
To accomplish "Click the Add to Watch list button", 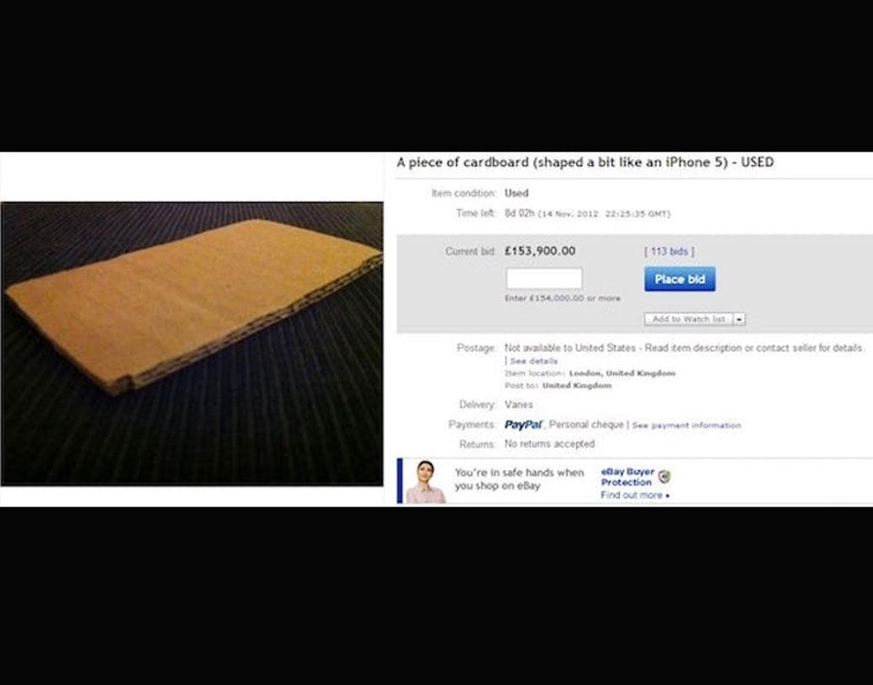I will coord(689,319).
